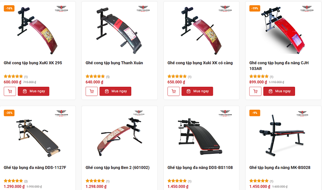
Task: Click star rating of DDS-1127F bench
Action: (13, 181)
